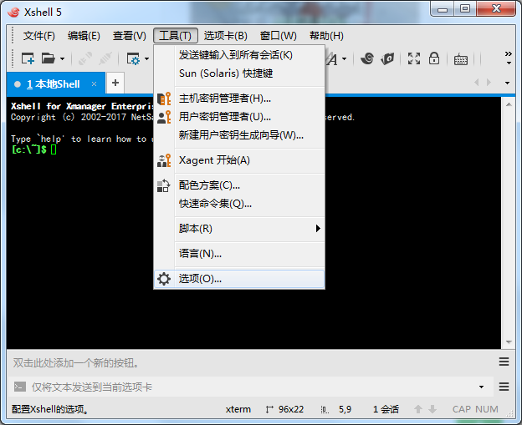
Task: Click the connect link toolbar icon
Action: 85,58
